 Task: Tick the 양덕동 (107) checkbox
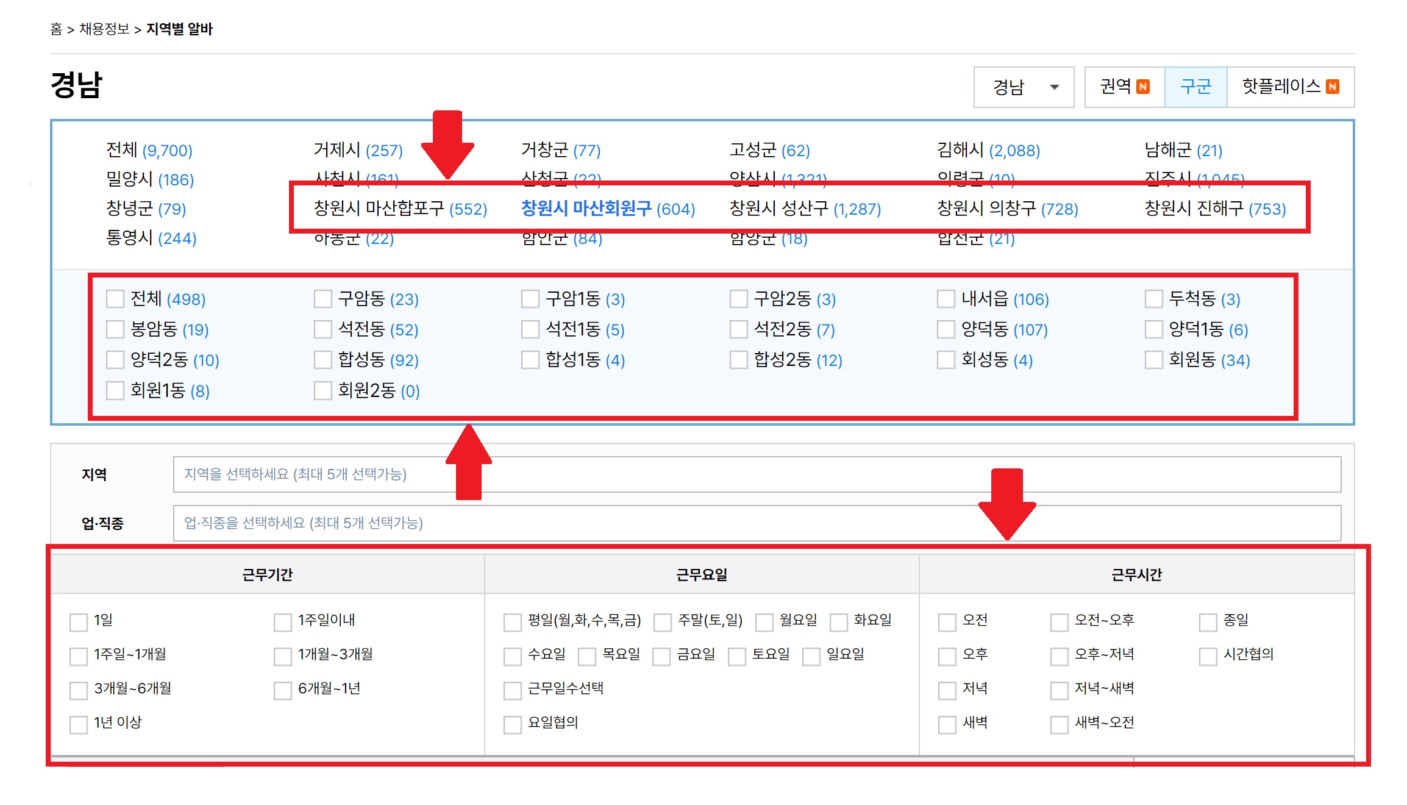pyautogui.click(x=946, y=330)
